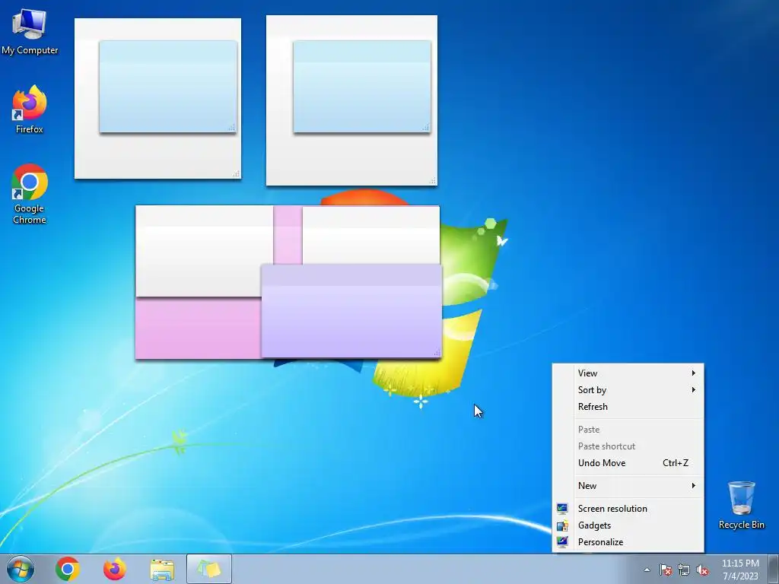
Task: Click the pink sticky note area
Action: (x=198, y=328)
